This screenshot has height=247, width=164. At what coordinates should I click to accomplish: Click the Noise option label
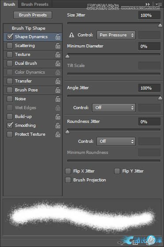[20, 99]
